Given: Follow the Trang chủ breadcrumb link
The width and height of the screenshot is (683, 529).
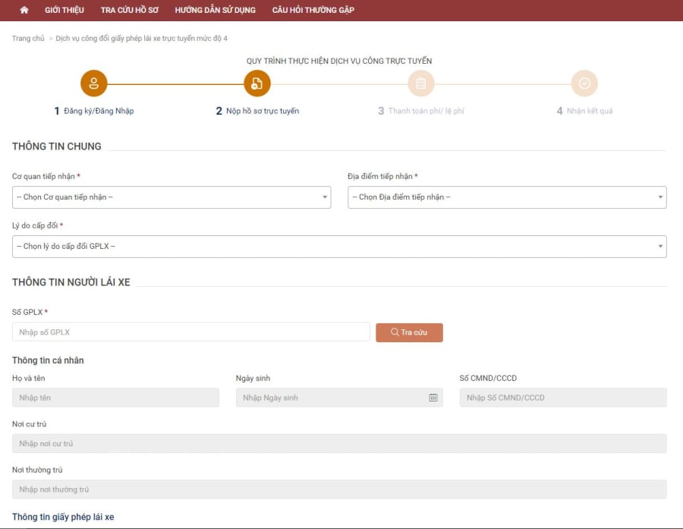Looking at the screenshot, I should pyautogui.click(x=28, y=39).
